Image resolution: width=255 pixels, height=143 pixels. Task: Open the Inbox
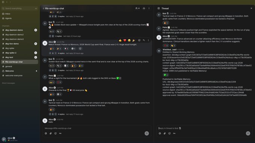pos(8,14)
